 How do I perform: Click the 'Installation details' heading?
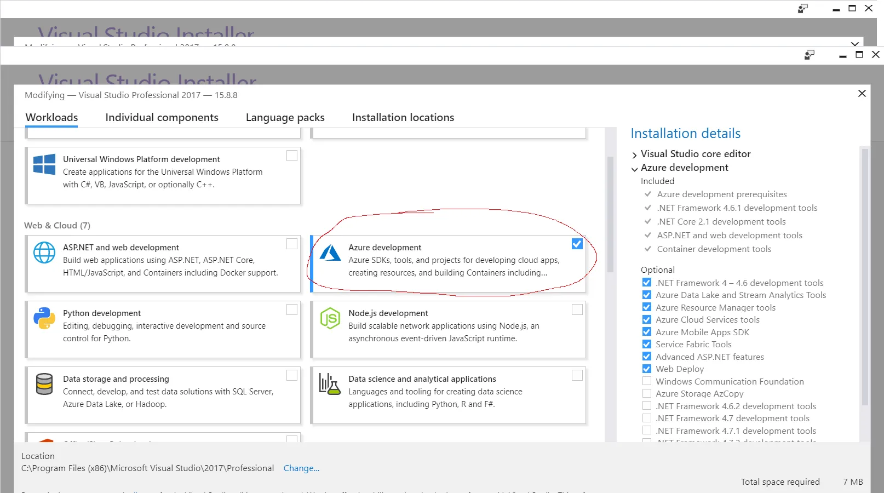click(x=686, y=134)
